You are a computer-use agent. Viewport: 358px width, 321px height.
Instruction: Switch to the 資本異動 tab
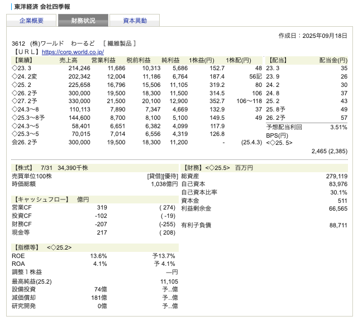coord(135,21)
